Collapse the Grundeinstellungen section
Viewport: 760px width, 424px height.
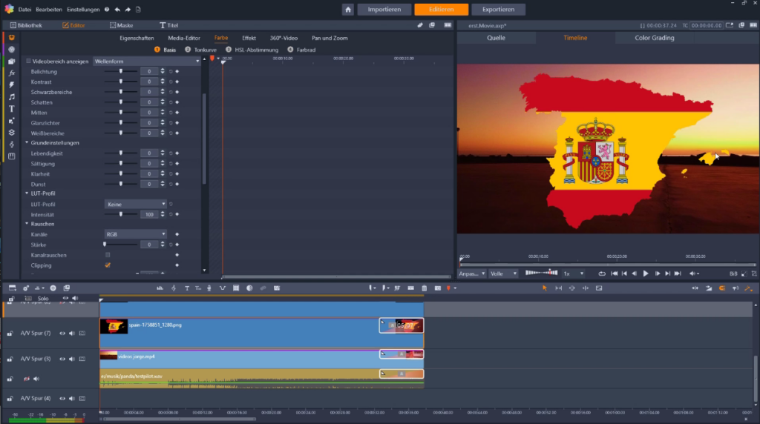point(27,143)
